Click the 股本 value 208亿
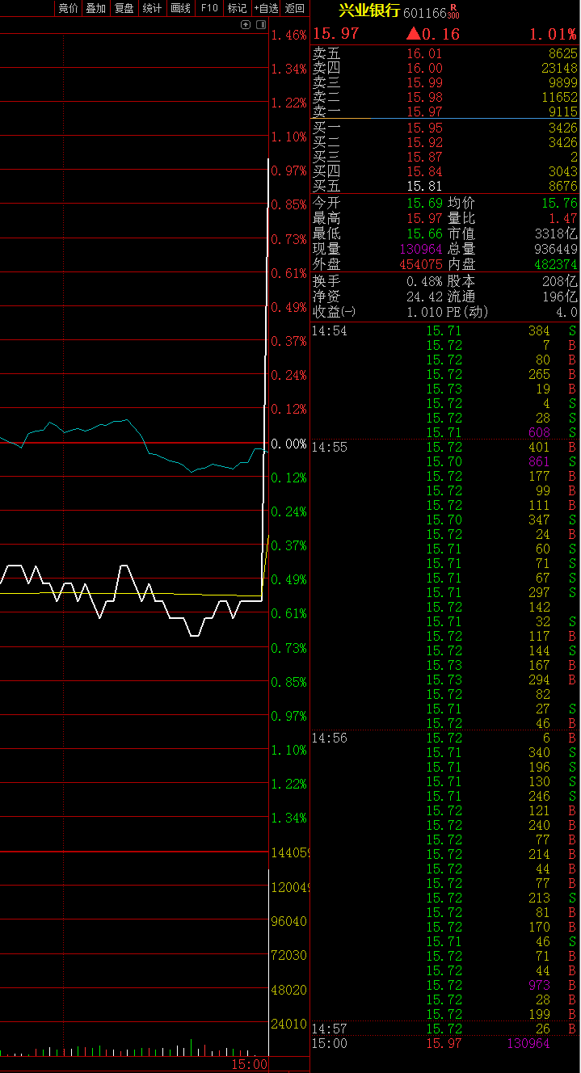The width and height of the screenshot is (581, 1073). click(560, 281)
